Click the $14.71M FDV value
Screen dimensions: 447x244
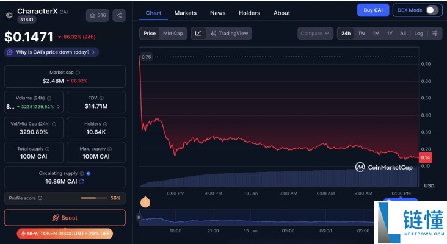tap(96, 106)
